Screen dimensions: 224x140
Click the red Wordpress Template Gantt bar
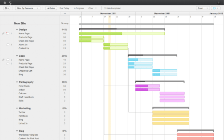point(195,135)
